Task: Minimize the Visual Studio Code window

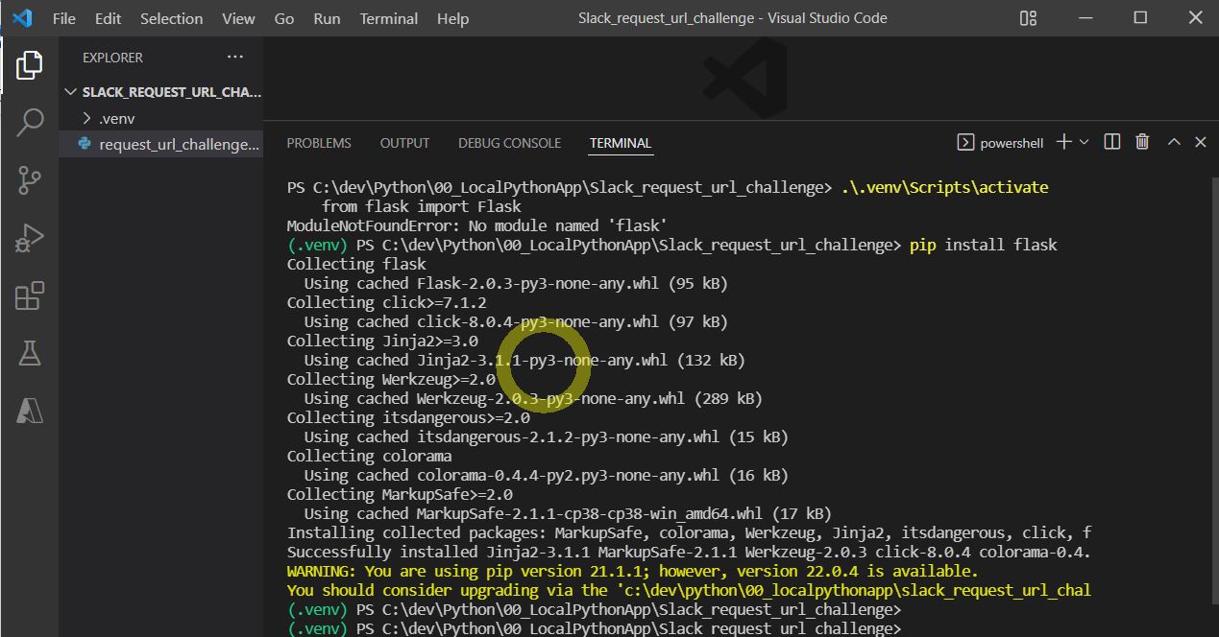Action: (x=1085, y=18)
